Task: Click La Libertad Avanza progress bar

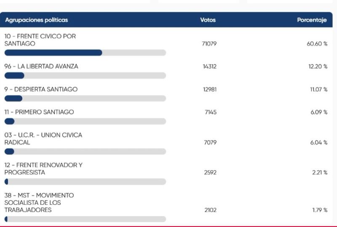Action: (x=85, y=76)
